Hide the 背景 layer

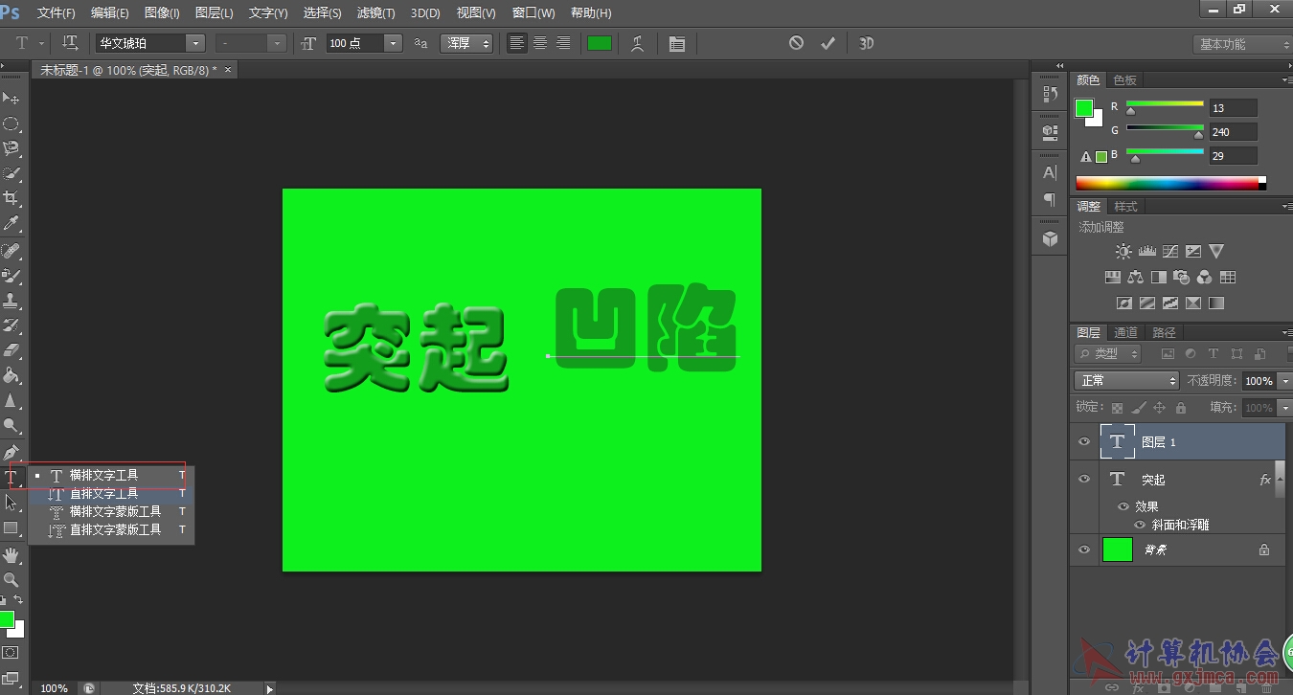click(x=1084, y=549)
